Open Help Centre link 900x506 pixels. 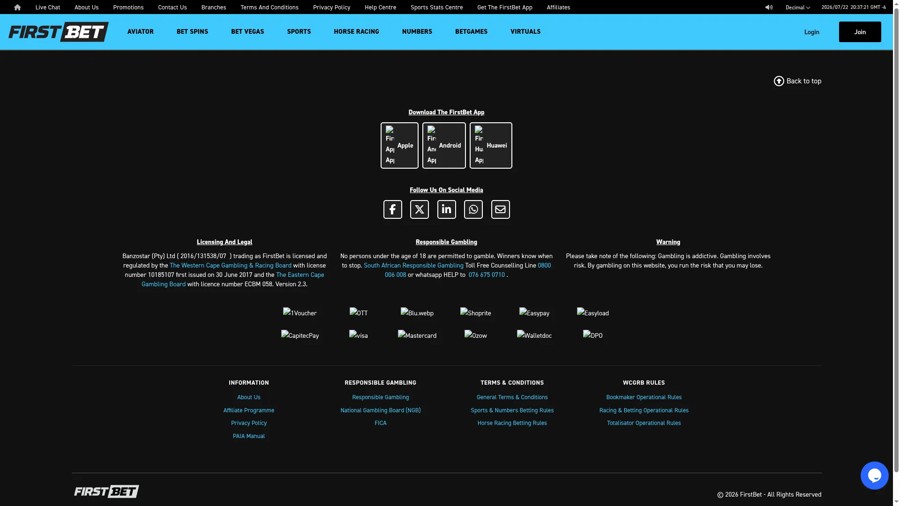point(381,7)
